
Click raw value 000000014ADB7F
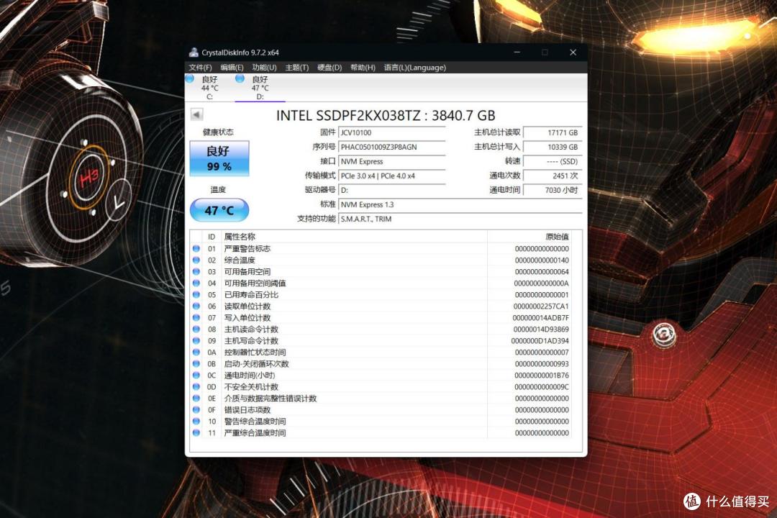(x=540, y=317)
